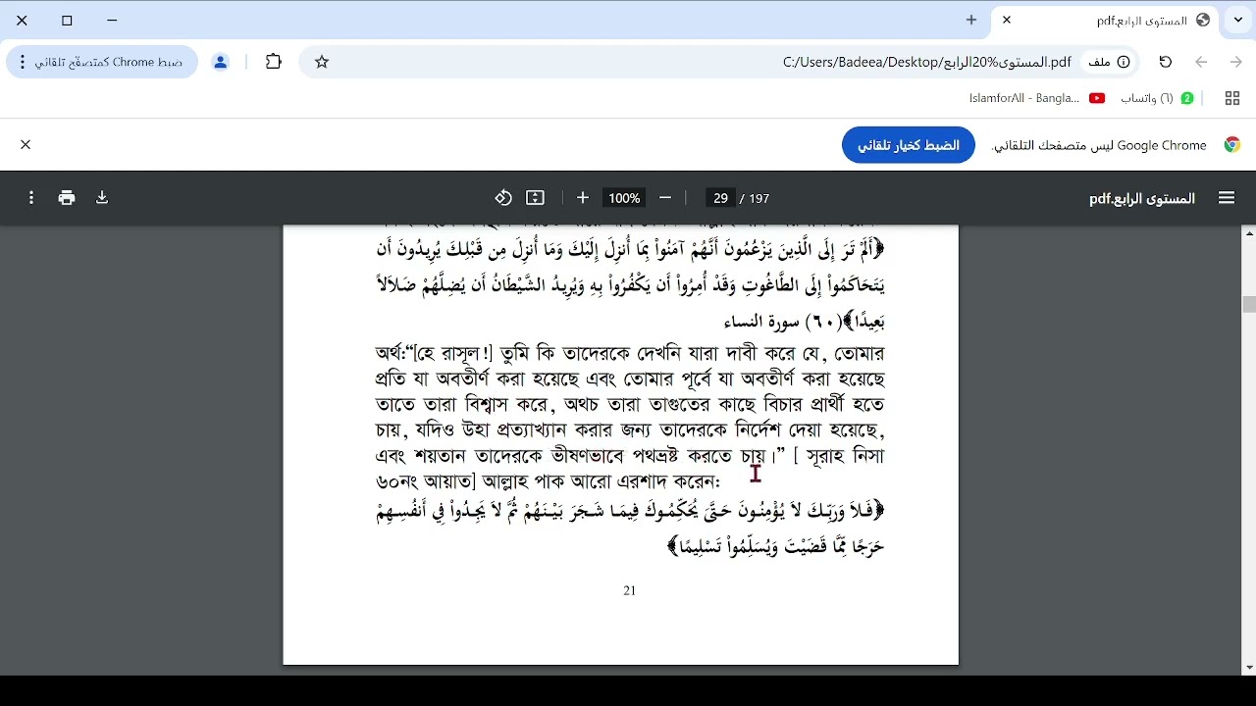
Task: Go forward in browser history
Action: pos(1236,62)
